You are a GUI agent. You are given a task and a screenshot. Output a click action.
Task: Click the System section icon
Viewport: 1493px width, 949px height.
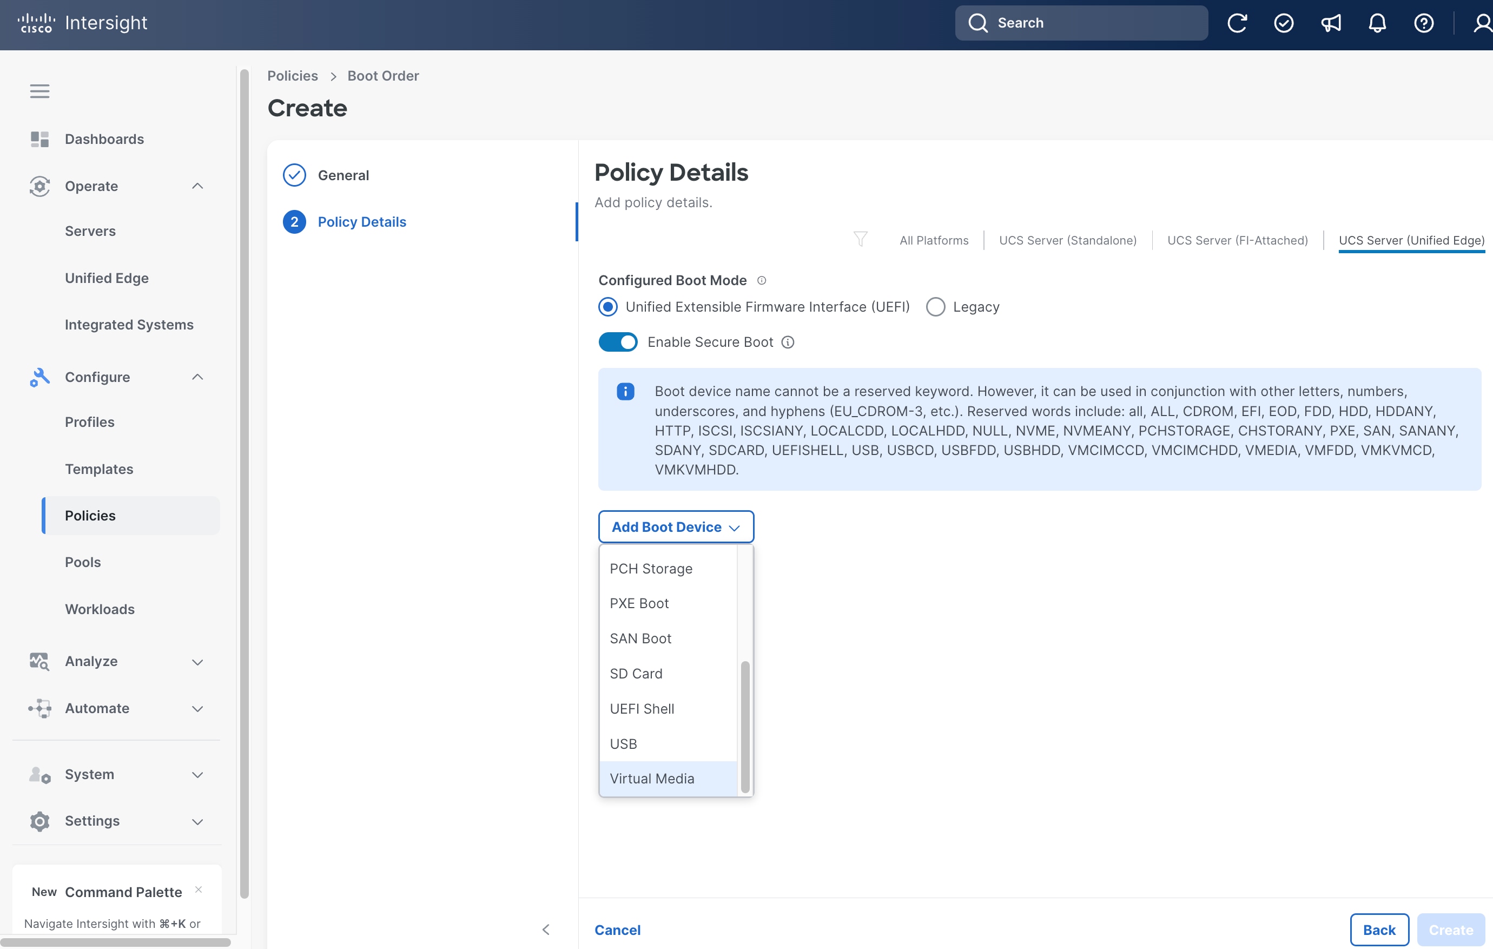[x=39, y=774]
